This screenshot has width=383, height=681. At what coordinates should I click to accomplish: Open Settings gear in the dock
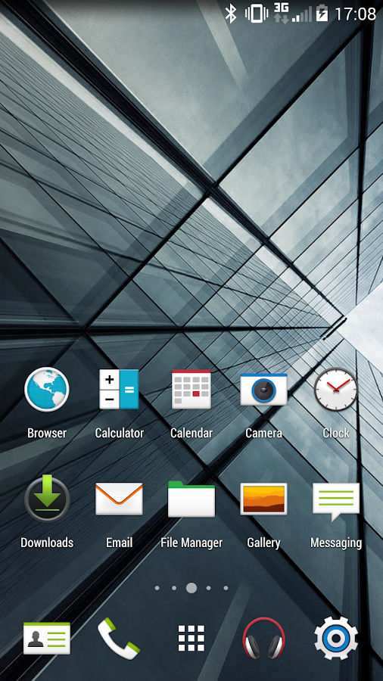tap(335, 639)
